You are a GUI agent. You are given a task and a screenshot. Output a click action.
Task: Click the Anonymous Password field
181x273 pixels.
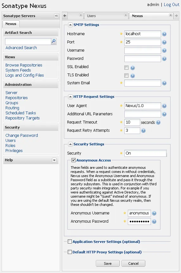point(139,221)
